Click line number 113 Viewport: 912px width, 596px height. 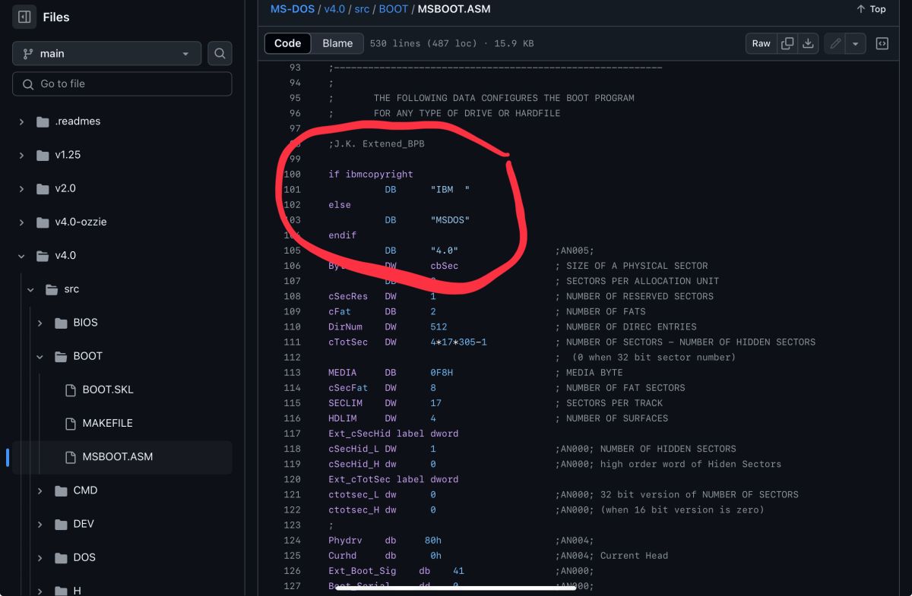(292, 373)
